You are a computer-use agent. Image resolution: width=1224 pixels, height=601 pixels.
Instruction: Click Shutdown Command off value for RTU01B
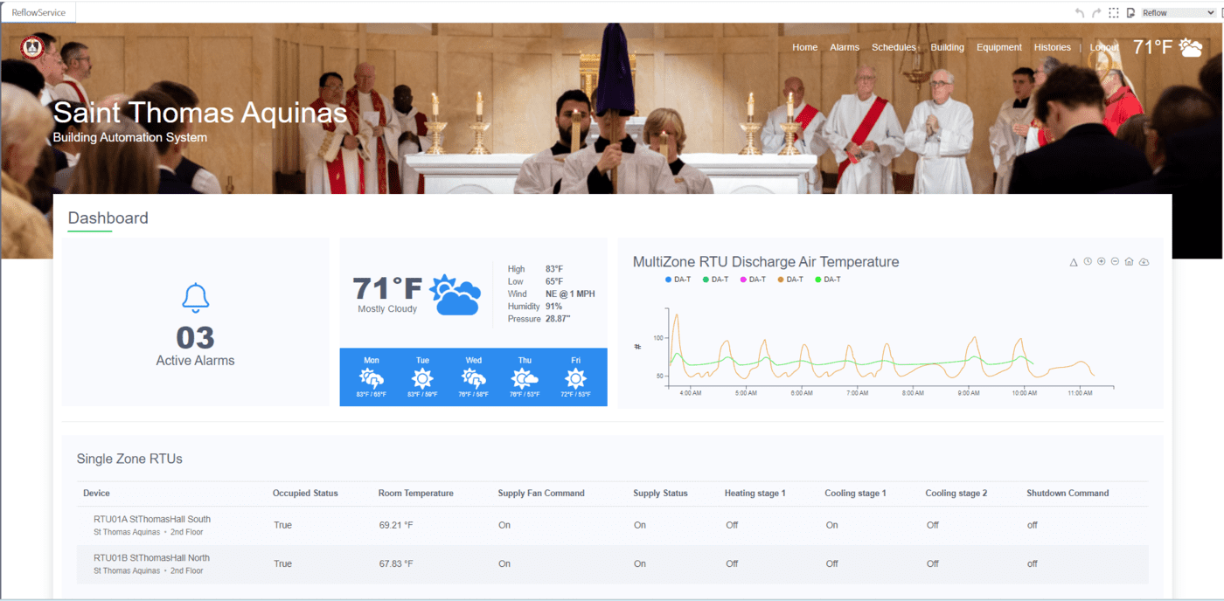1033,563
